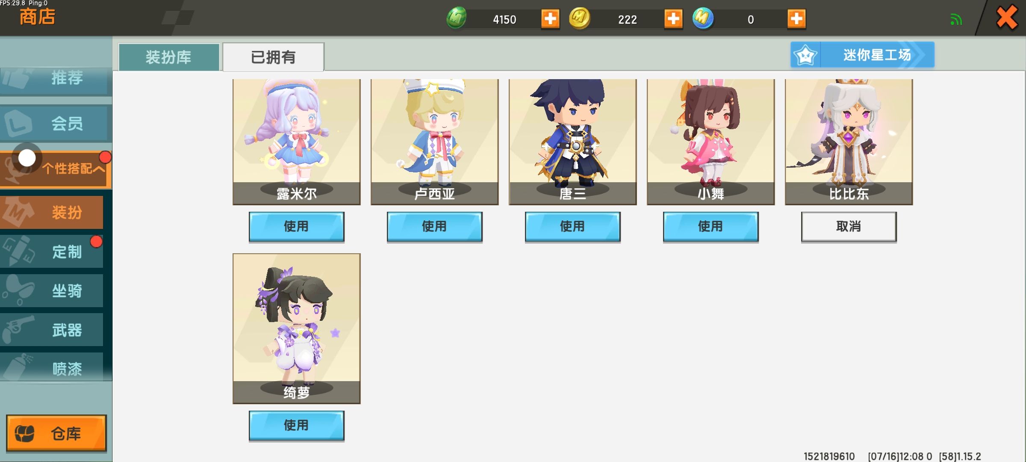Open the 武器 weapons category

tap(52, 330)
